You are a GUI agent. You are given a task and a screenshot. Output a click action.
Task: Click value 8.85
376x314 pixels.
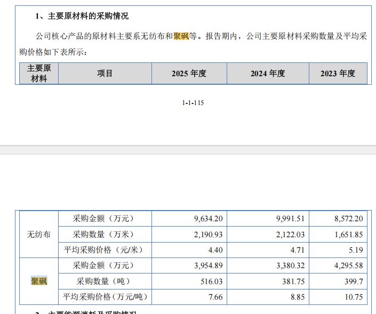tap(298, 297)
